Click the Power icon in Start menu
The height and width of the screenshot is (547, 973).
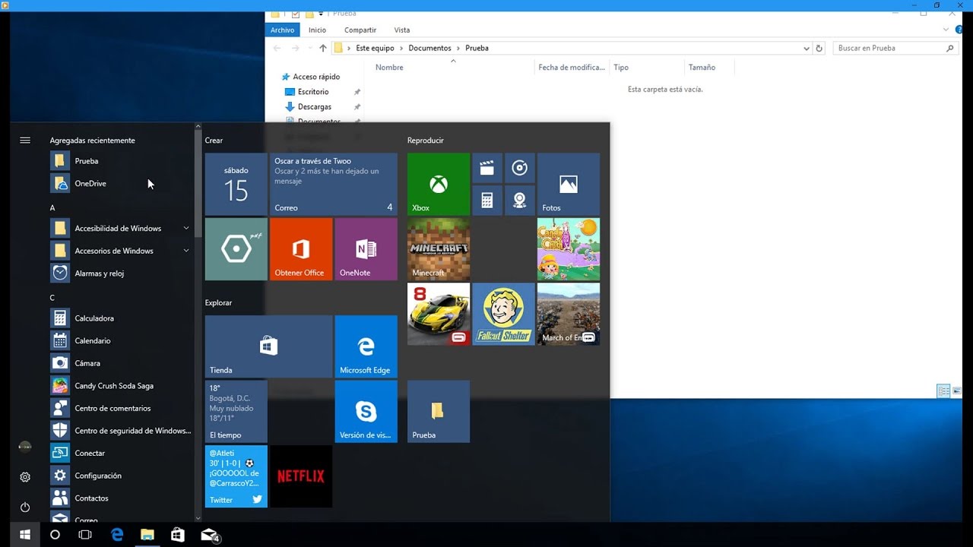25,507
